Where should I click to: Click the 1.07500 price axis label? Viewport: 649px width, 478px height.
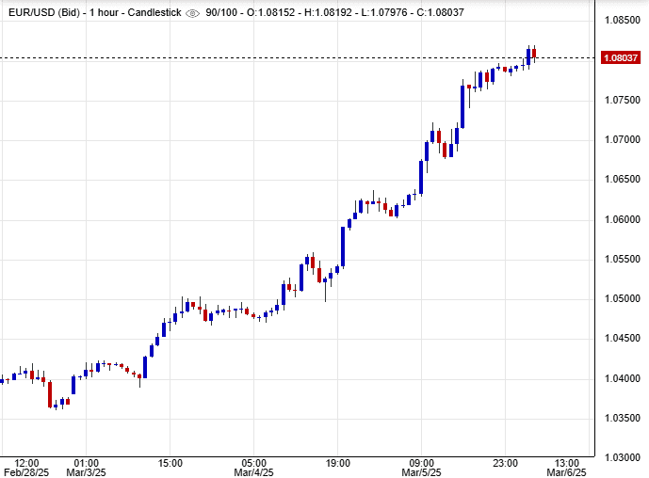click(x=622, y=100)
